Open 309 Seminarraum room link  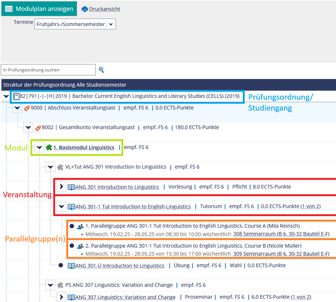(x=281, y=254)
